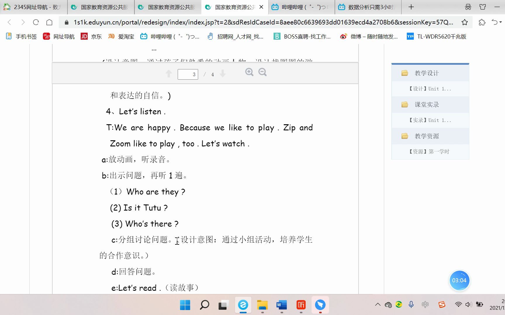Screen dimensions: 505x315
Task: Switch to the 数据分析只需3小时 tab
Action: [x=368, y=7]
